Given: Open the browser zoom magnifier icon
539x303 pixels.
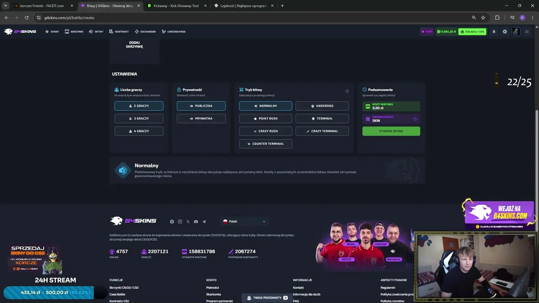Looking at the screenshot, I should [474, 18].
